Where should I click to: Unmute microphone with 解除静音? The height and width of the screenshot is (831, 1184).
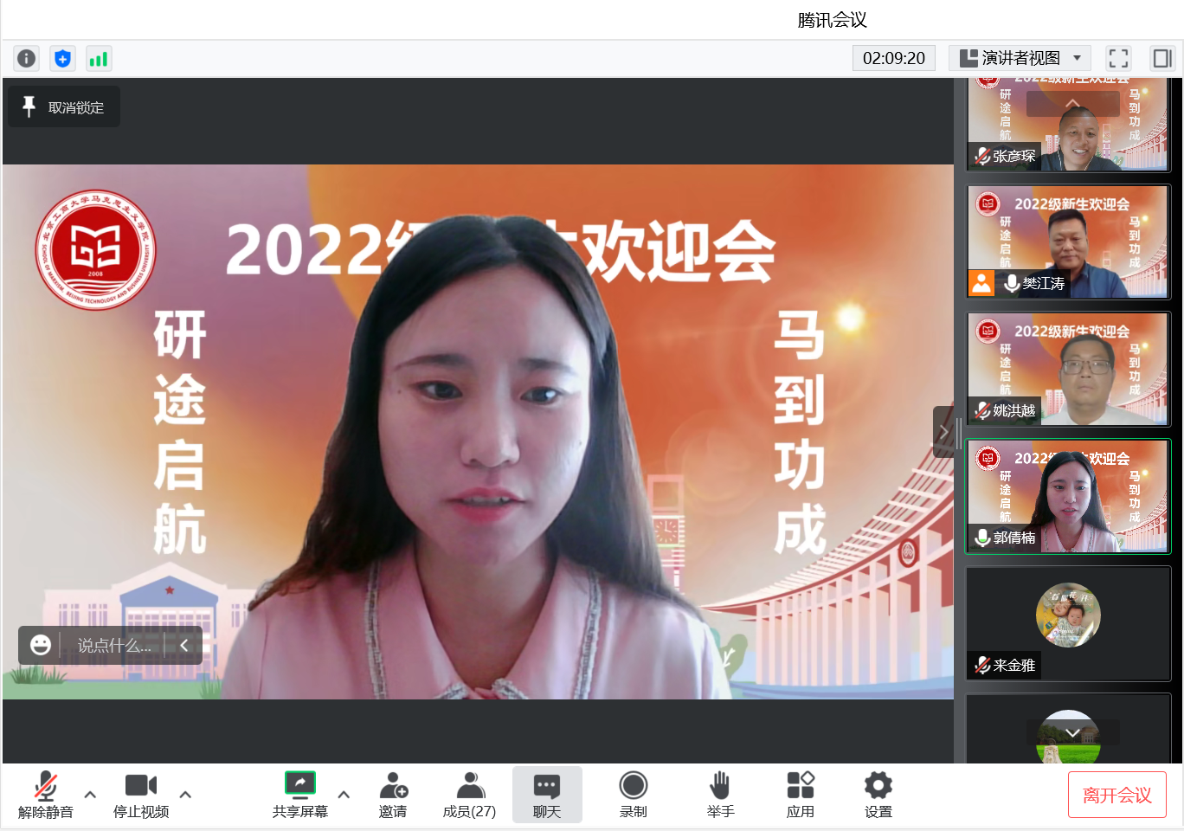click(x=46, y=795)
